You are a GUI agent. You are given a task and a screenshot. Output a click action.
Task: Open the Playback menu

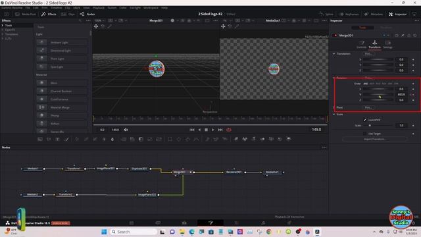tap(99, 8)
